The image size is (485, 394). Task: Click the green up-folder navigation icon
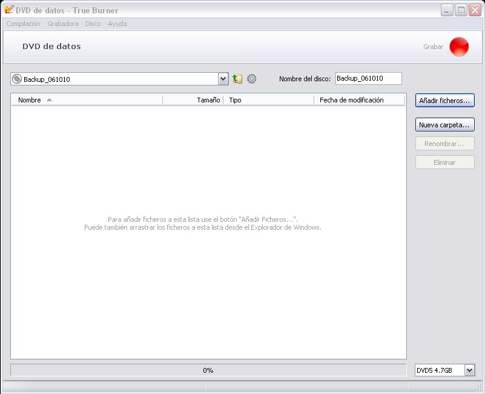(237, 79)
